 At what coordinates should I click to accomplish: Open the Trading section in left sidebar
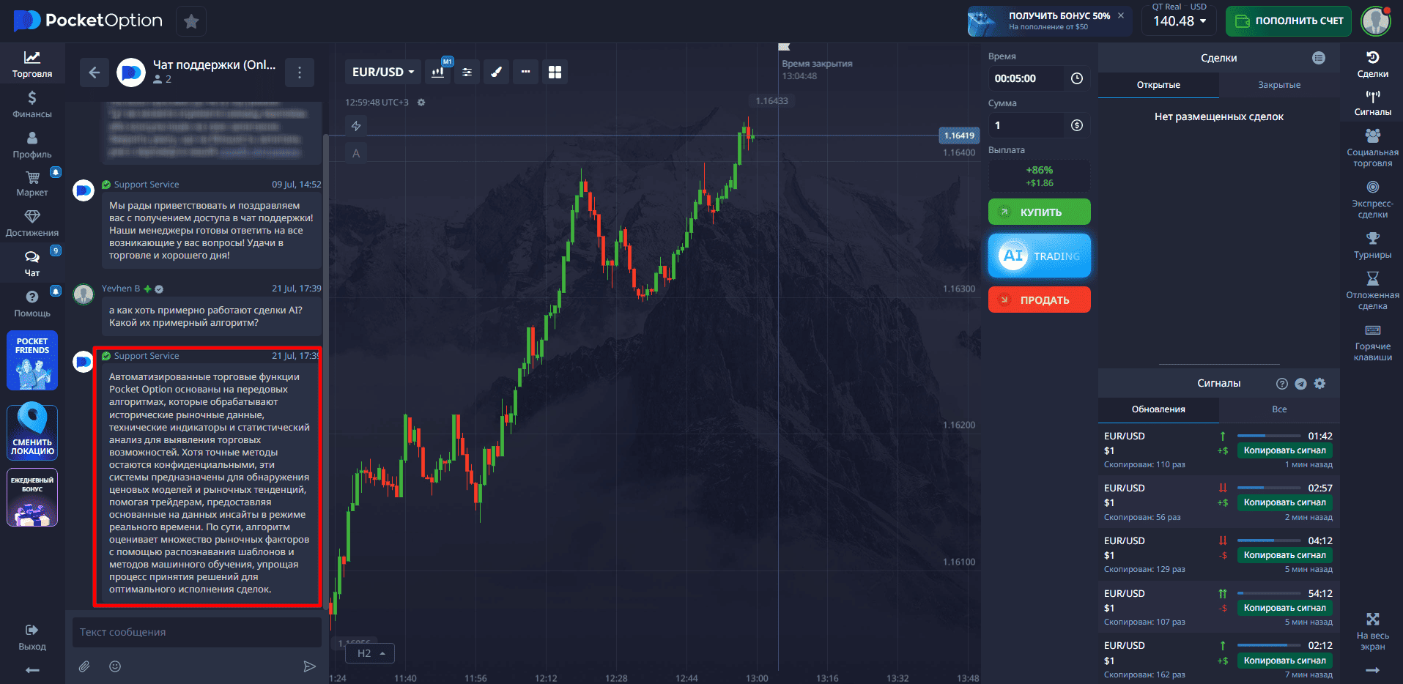[x=32, y=64]
